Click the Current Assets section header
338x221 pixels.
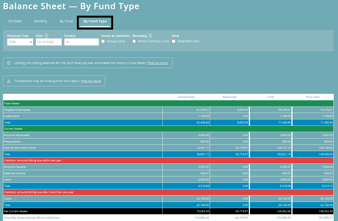tap(168, 129)
